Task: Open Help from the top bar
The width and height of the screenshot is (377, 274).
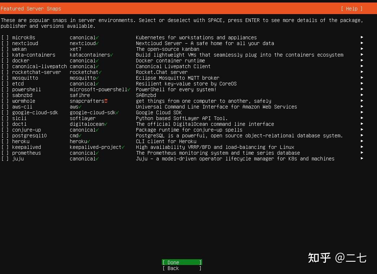Action: (351, 8)
